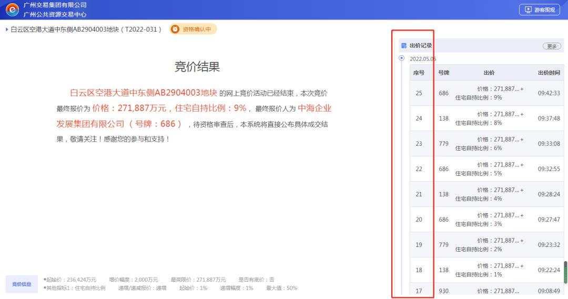Click the bid time 09:33:08
The image size is (568, 299).
coord(549,144)
